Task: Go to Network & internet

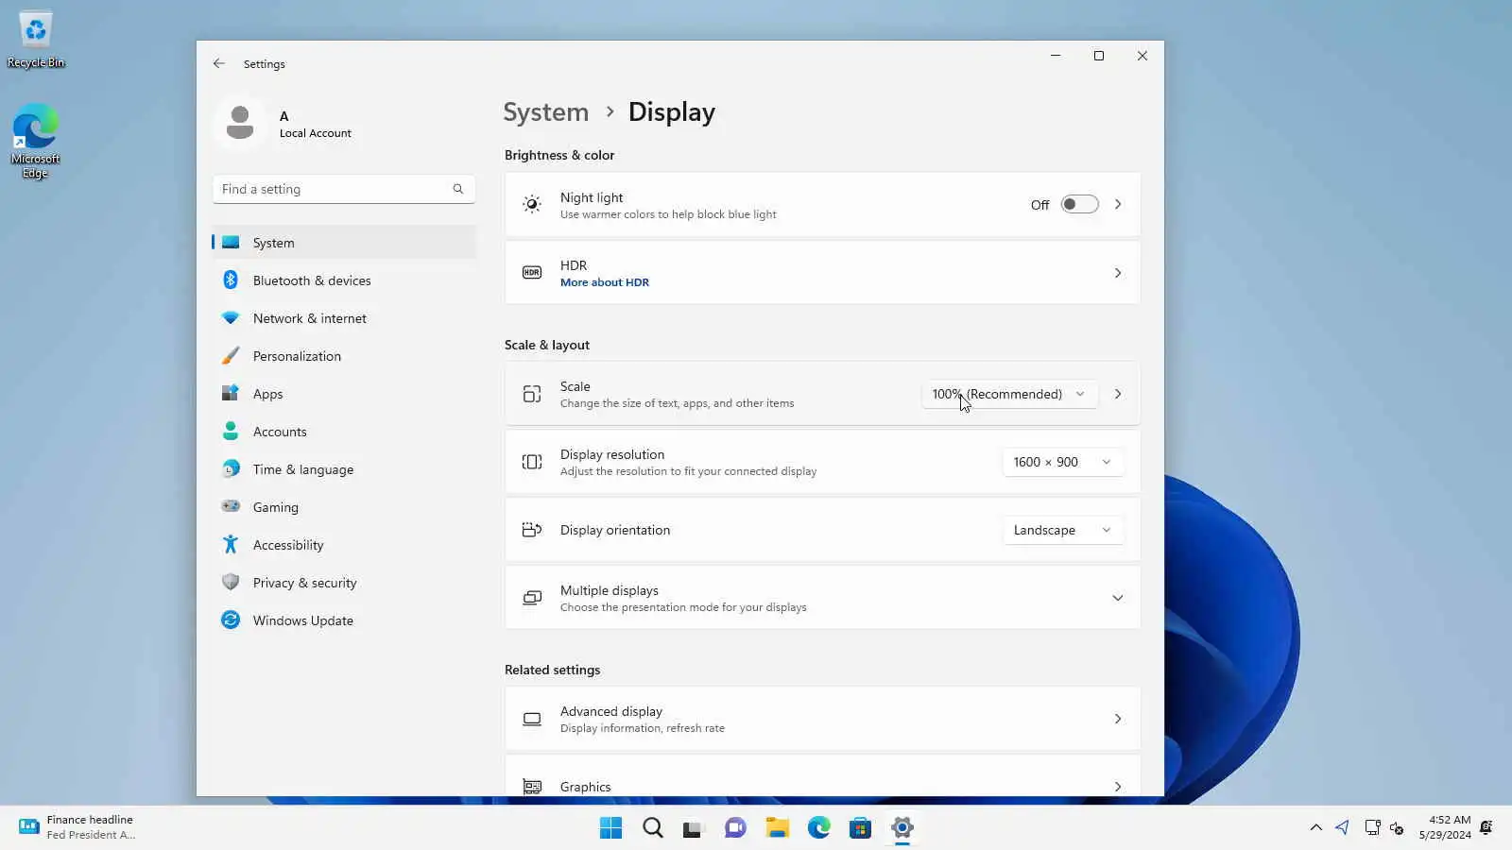Action: pos(344,318)
